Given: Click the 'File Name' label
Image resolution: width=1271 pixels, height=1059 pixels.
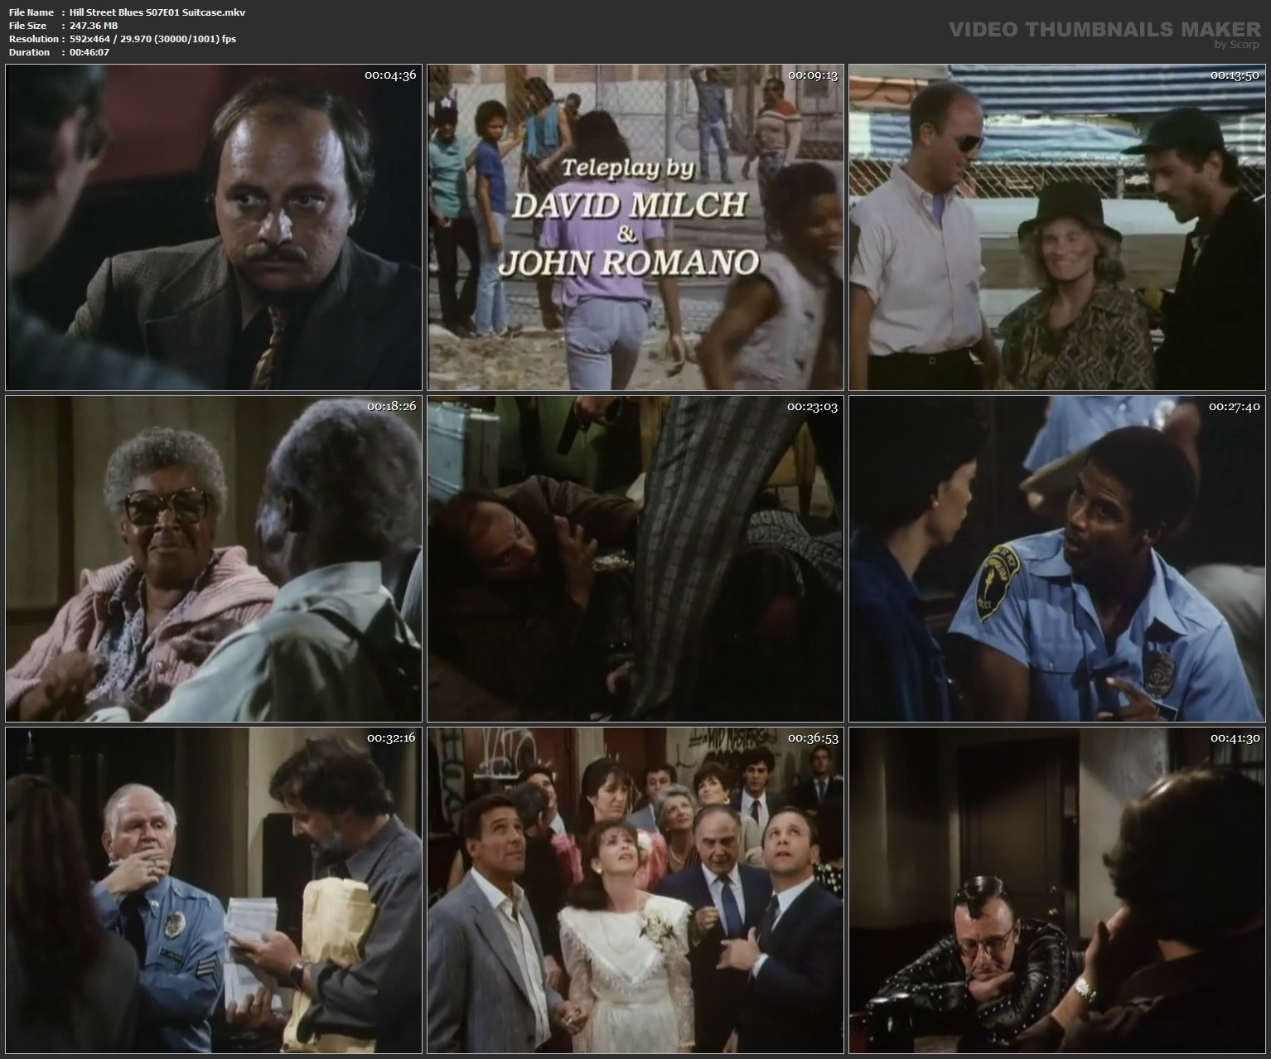Looking at the screenshot, I should click(31, 12).
